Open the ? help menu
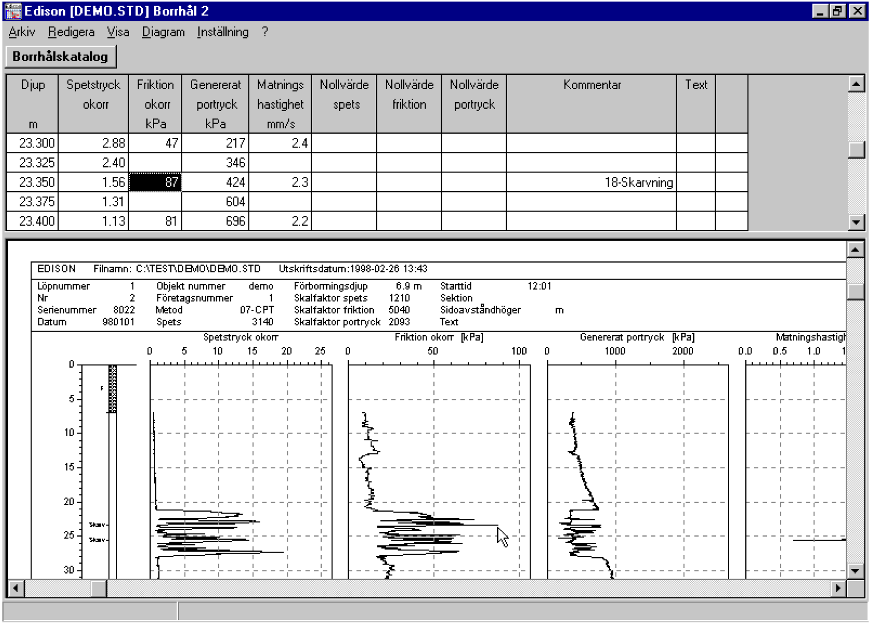869x623 pixels. click(265, 32)
